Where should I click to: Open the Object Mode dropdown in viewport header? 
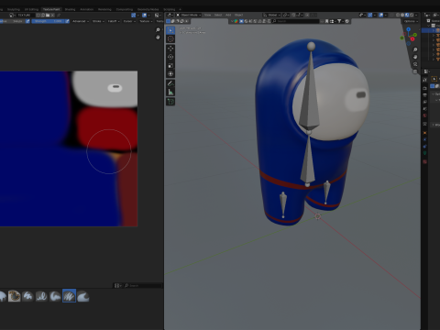point(189,15)
